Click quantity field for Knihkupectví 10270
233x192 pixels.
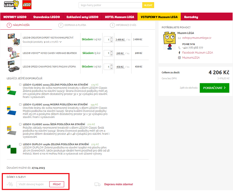click(x=107, y=40)
